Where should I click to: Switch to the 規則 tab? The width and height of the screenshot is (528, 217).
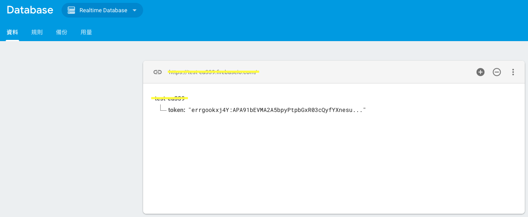point(37,32)
